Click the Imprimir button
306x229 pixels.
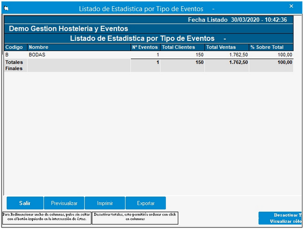point(105,203)
